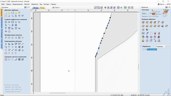171x96 pixels.
Task: Open the Страница dropdown in toolpath list
Action: pyautogui.click(x=160, y=46)
